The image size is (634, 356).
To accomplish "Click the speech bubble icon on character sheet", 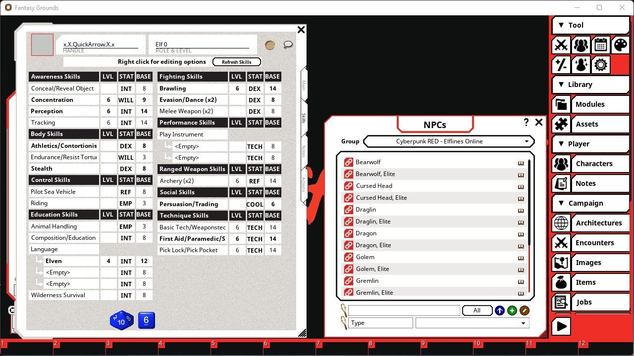I will click(288, 44).
